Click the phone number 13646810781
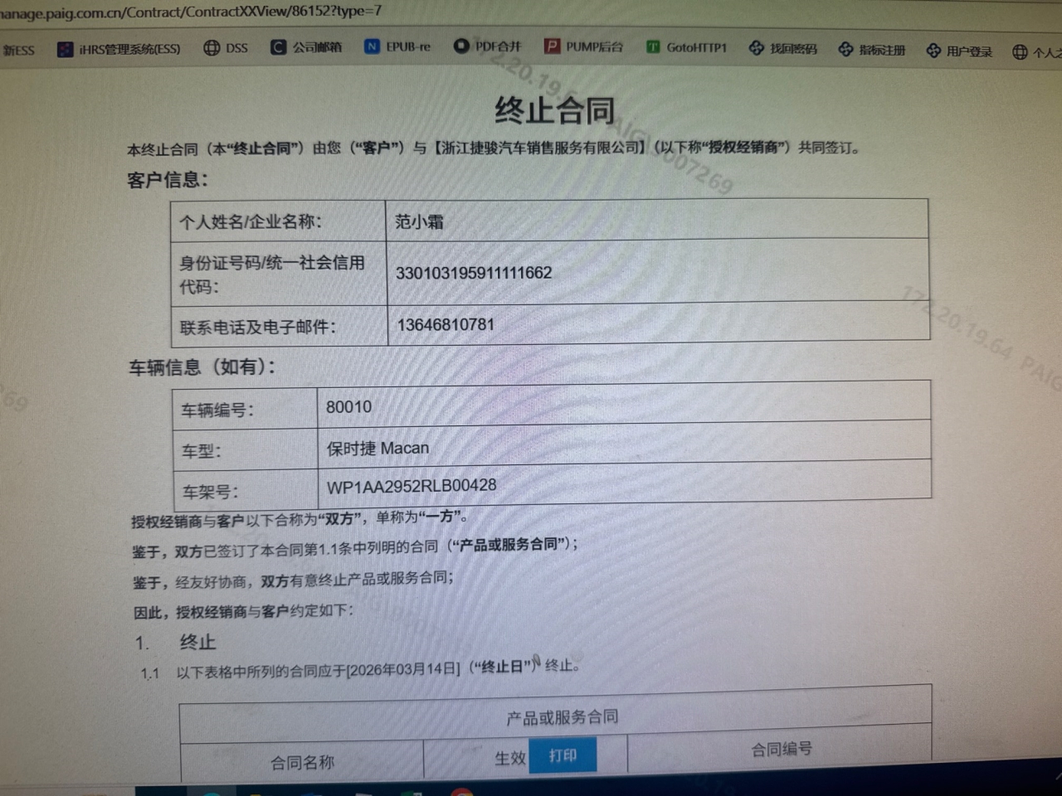 (446, 324)
